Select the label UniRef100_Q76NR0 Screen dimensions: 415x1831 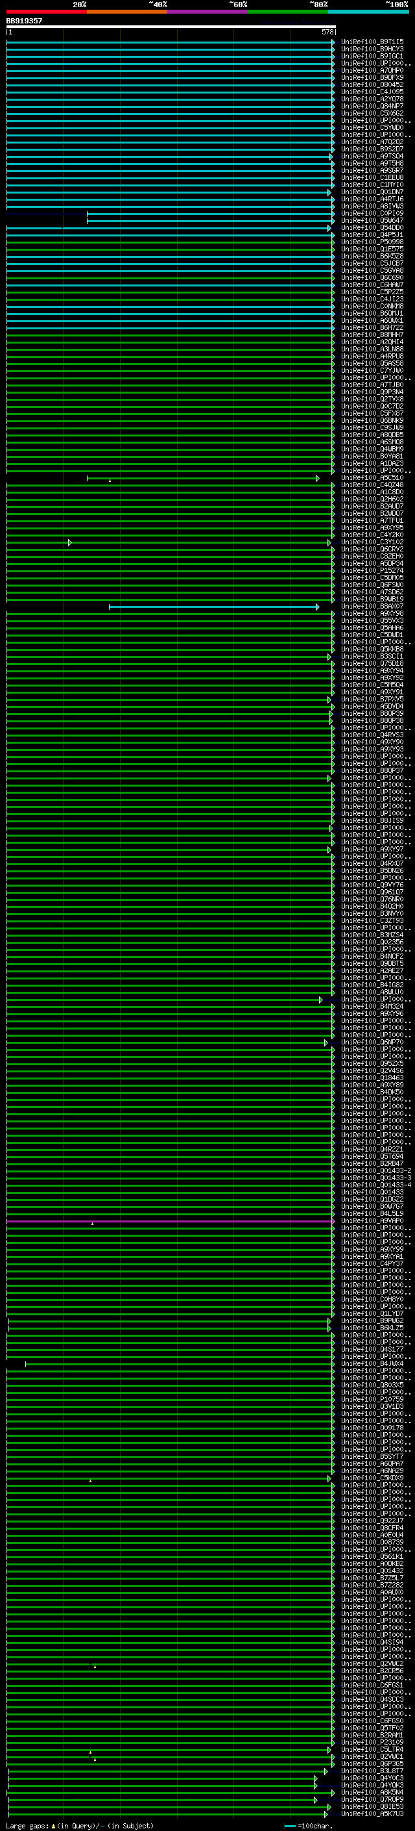372,899
